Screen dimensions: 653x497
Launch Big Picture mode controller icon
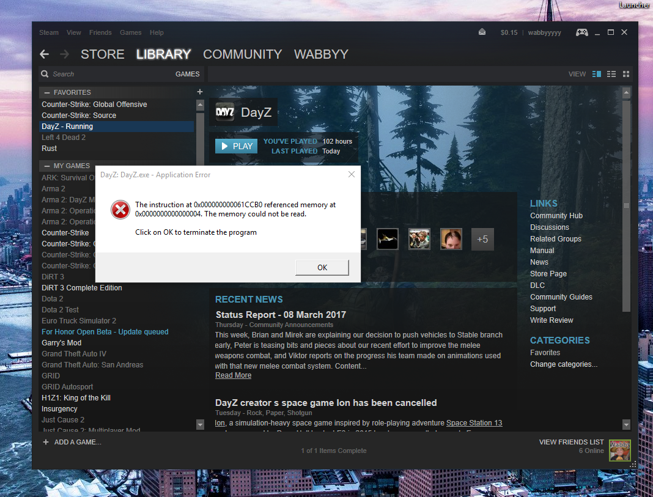click(582, 32)
